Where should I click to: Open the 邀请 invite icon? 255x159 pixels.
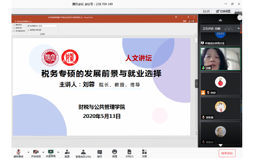(x=67, y=153)
